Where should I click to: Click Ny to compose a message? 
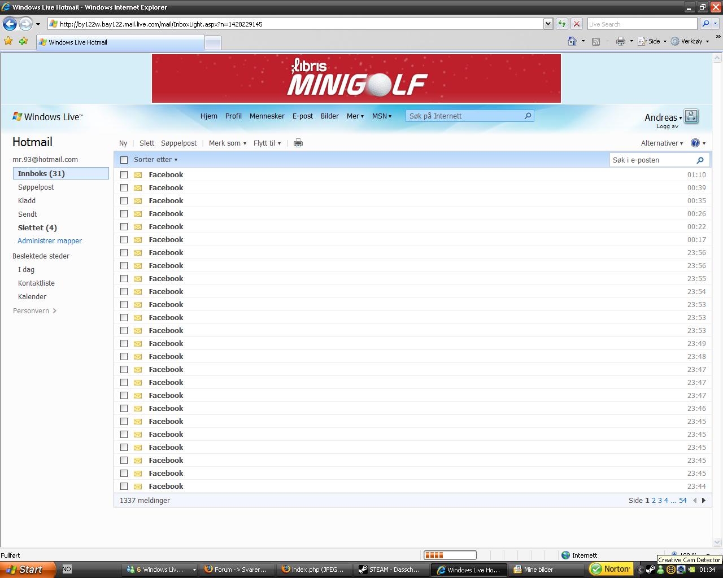tap(123, 143)
